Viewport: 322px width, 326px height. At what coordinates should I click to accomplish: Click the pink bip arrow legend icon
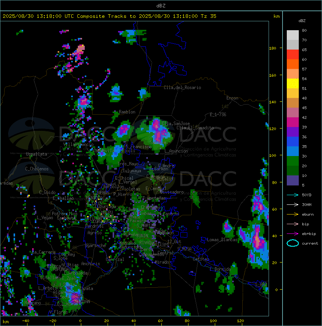[x=293, y=224]
